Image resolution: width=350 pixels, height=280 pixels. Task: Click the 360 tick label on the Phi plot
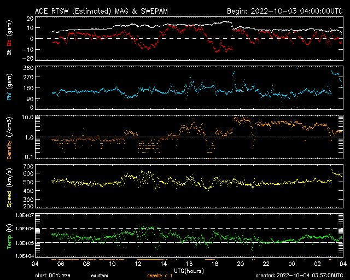[x=28, y=68]
